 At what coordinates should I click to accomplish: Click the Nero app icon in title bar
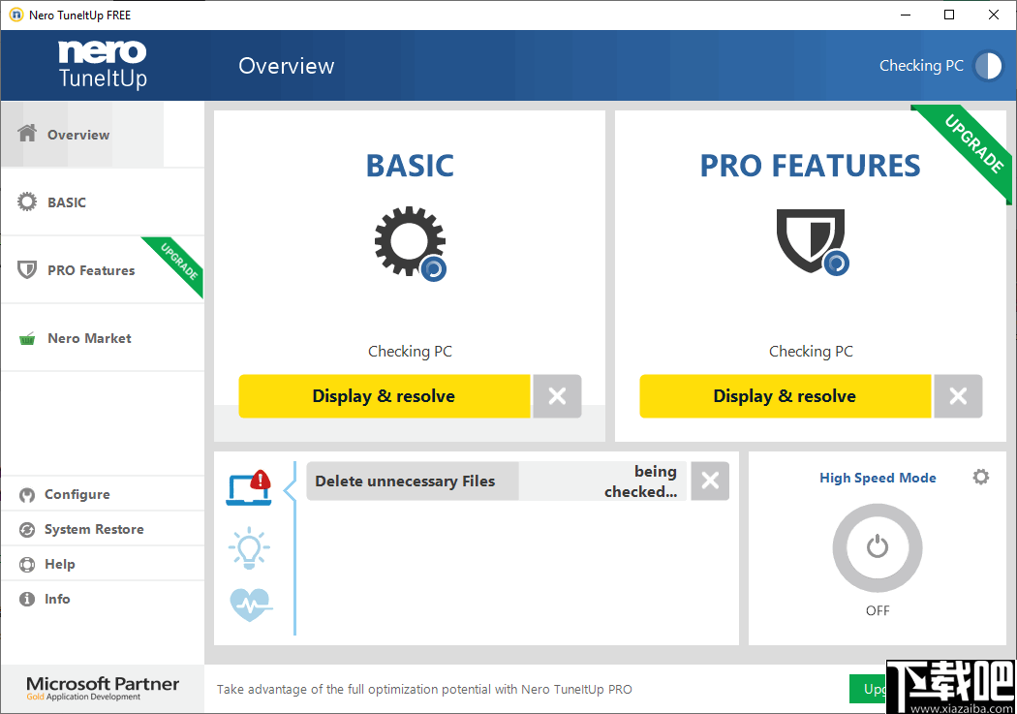15,15
